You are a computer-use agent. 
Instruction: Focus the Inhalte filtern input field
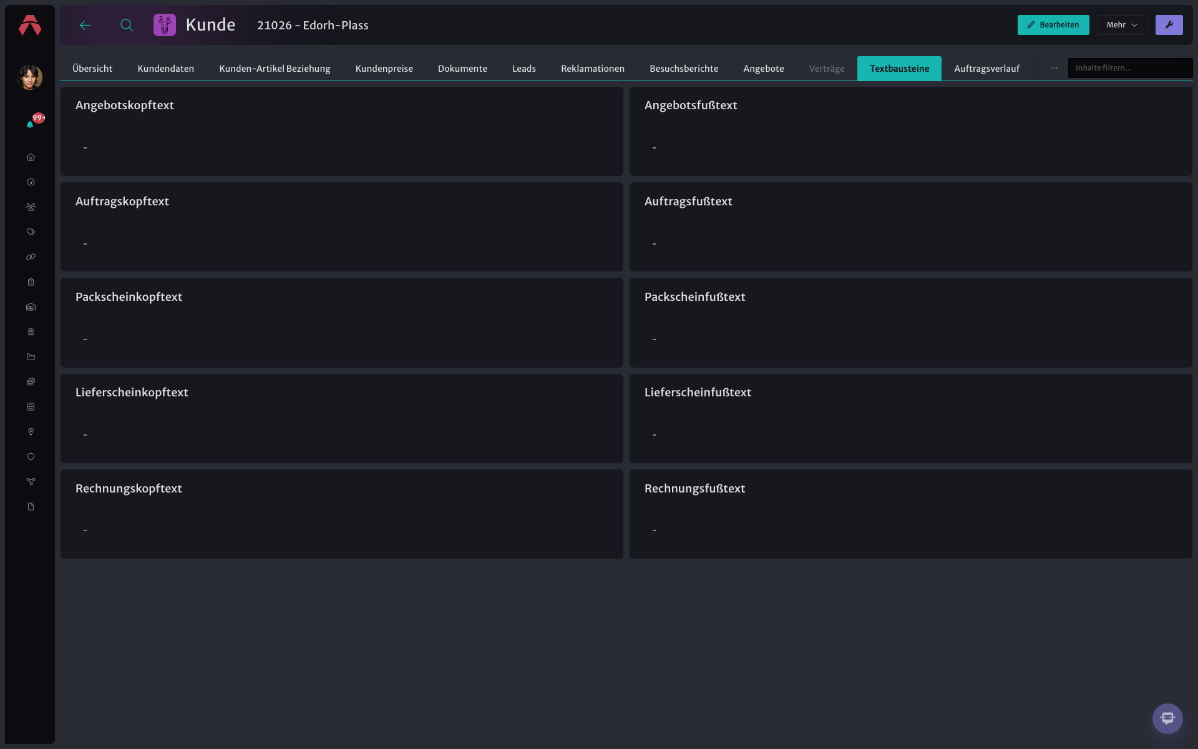tap(1130, 68)
